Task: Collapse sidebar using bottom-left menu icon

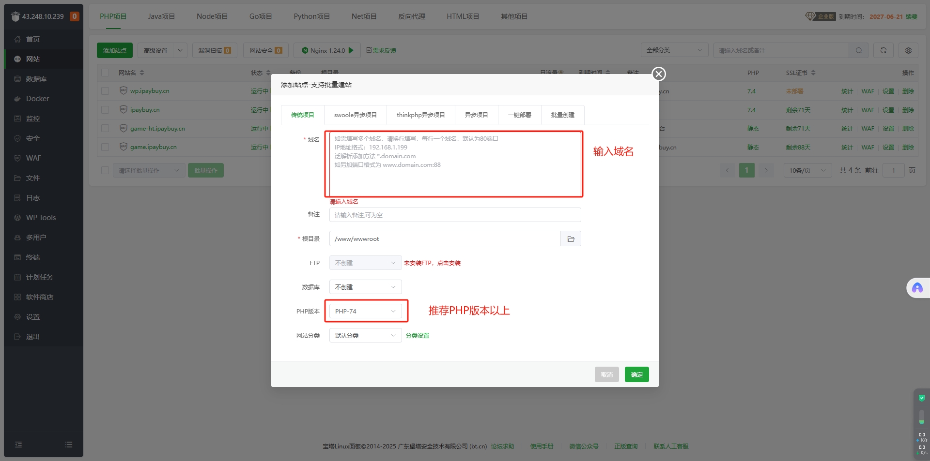Action: pos(18,445)
